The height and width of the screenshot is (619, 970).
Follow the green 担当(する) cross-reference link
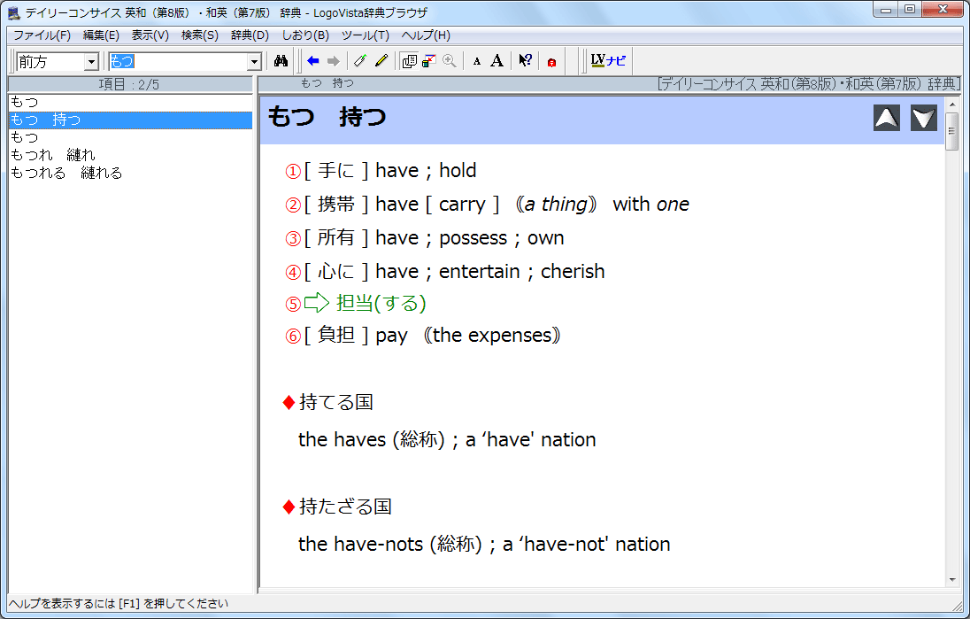381,304
